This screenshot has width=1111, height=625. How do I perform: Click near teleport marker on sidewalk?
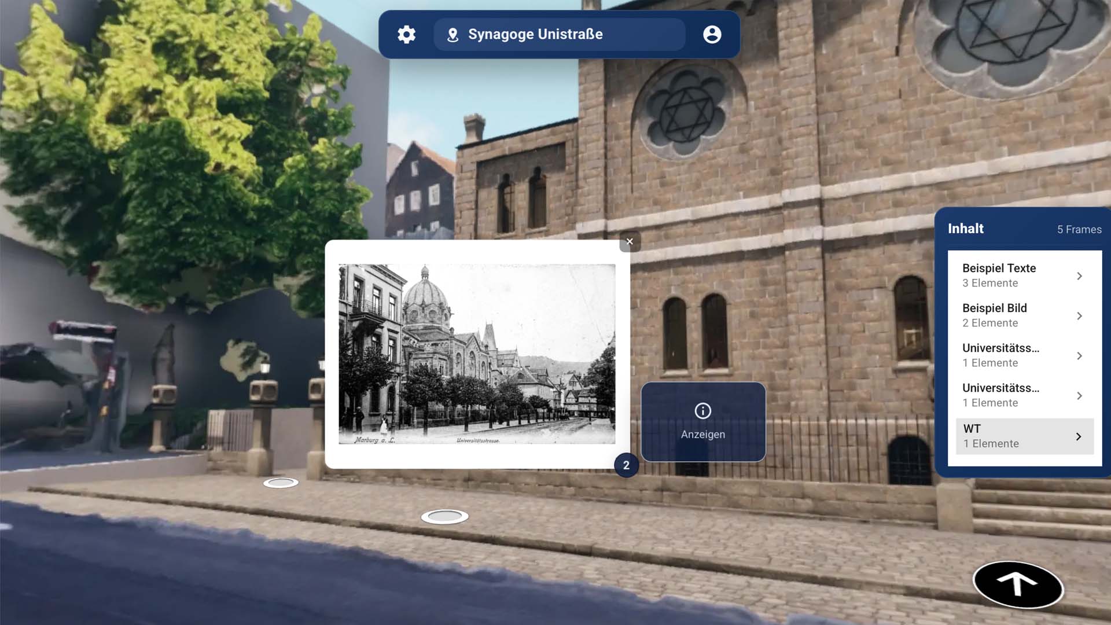444,516
